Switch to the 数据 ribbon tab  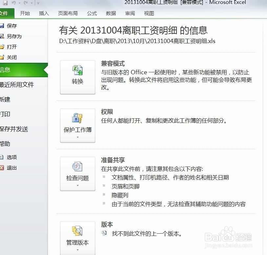[x=111, y=13]
